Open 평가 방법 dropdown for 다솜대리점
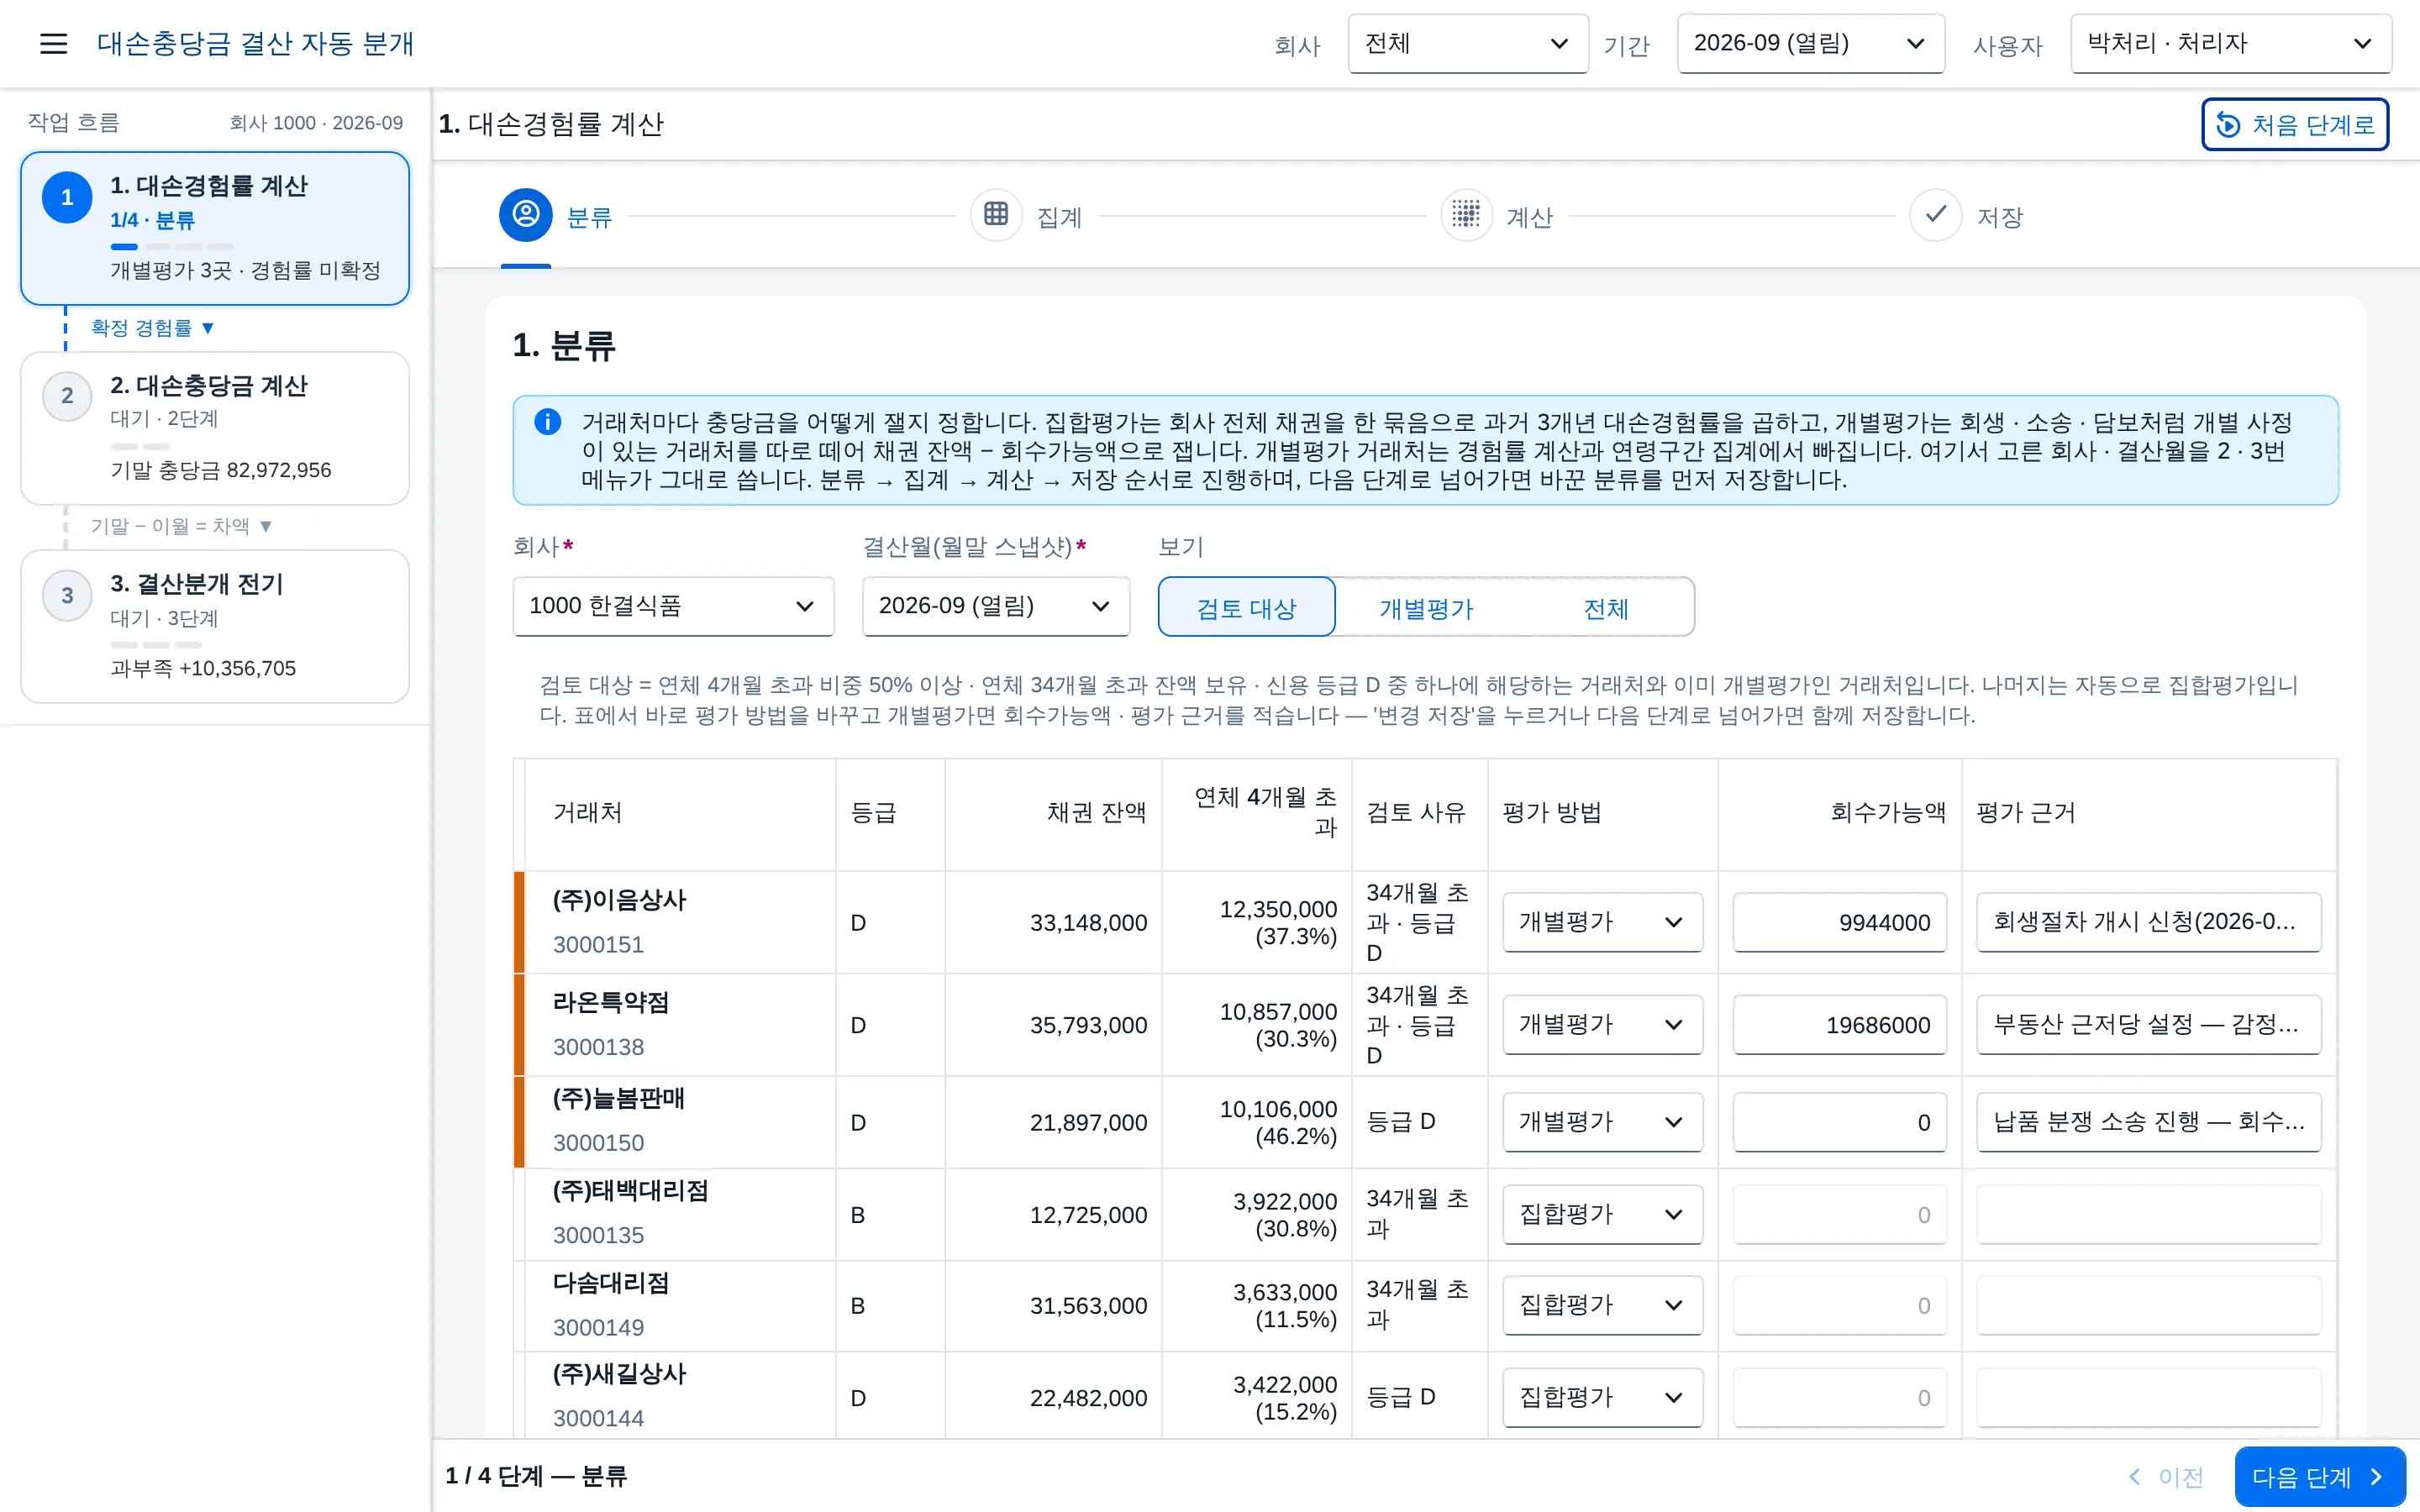The height and width of the screenshot is (1512, 2420). (x=1602, y=1305)
